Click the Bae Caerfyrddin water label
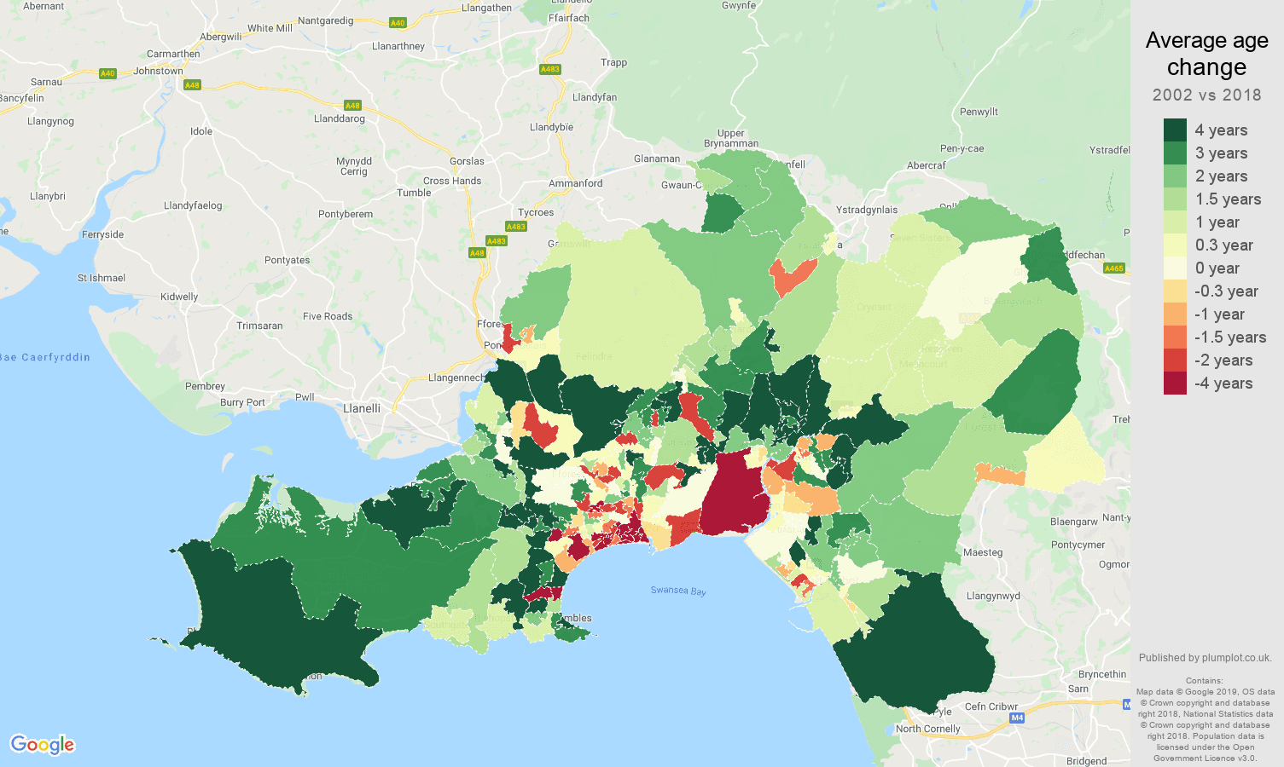Viewport: 1284px width, 767px height. 44,357
